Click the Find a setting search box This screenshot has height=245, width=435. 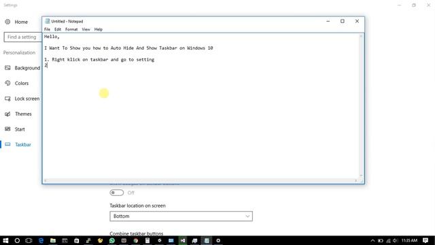(22, 37)
